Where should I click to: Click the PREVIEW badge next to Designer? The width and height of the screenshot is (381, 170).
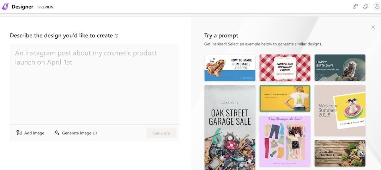pyautogui.click(x=46, y=7)
